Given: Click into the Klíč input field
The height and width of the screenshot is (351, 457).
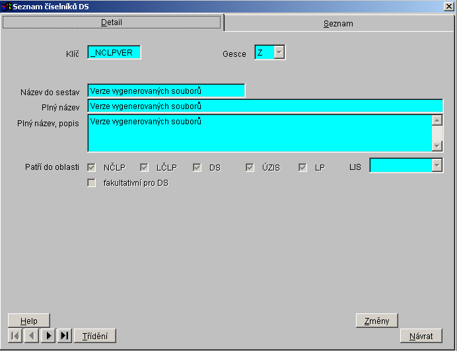Looking at the screenshot, I should 114,53.
